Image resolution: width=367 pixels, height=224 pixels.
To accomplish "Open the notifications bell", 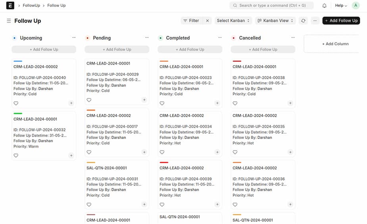I will (324, 6).
